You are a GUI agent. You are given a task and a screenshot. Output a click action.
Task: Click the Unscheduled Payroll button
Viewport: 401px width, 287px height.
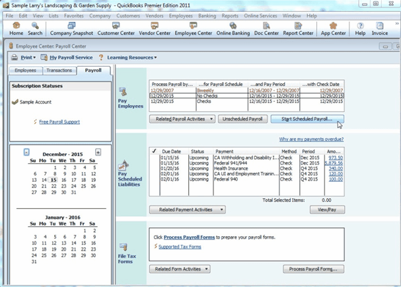point(242,119)
